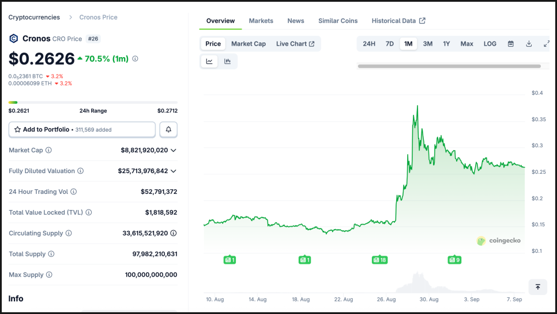Expand the Fully Diluted Valuation chevron
Viewport: 557px width, 314px height.
174,171
